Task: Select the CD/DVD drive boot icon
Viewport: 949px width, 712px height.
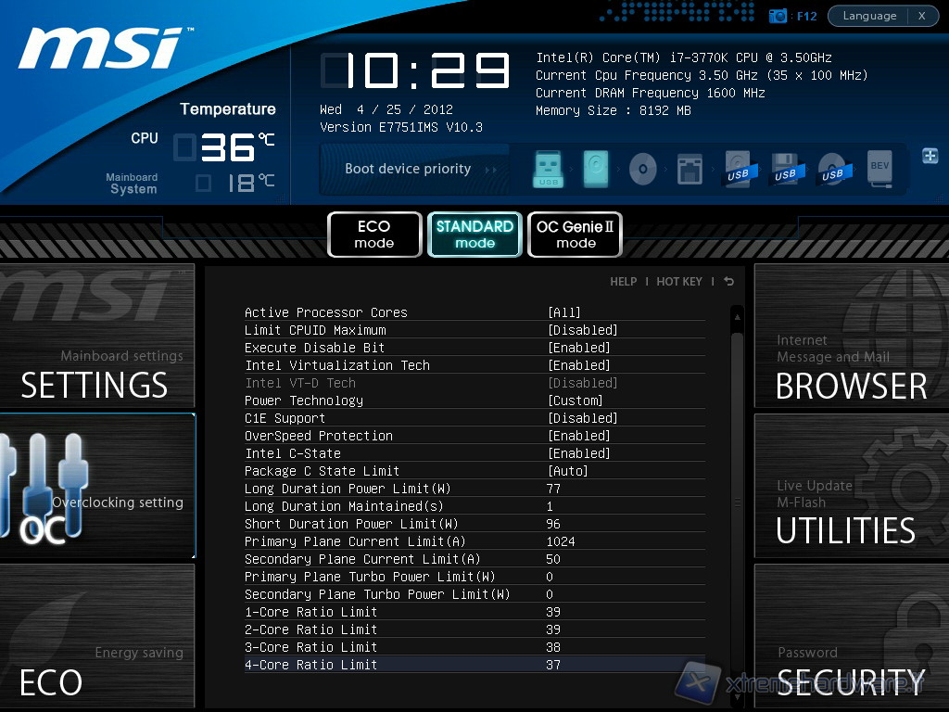Action: [x=642, y=170]
